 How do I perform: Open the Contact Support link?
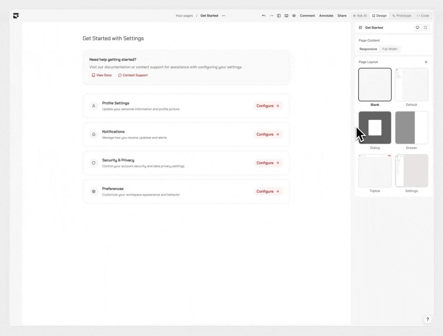[133, 75]
